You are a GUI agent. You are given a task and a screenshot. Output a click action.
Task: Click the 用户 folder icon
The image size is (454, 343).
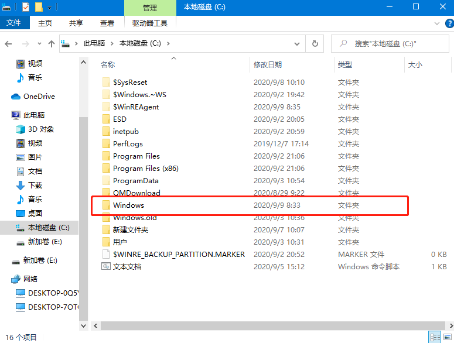point(106,242)
